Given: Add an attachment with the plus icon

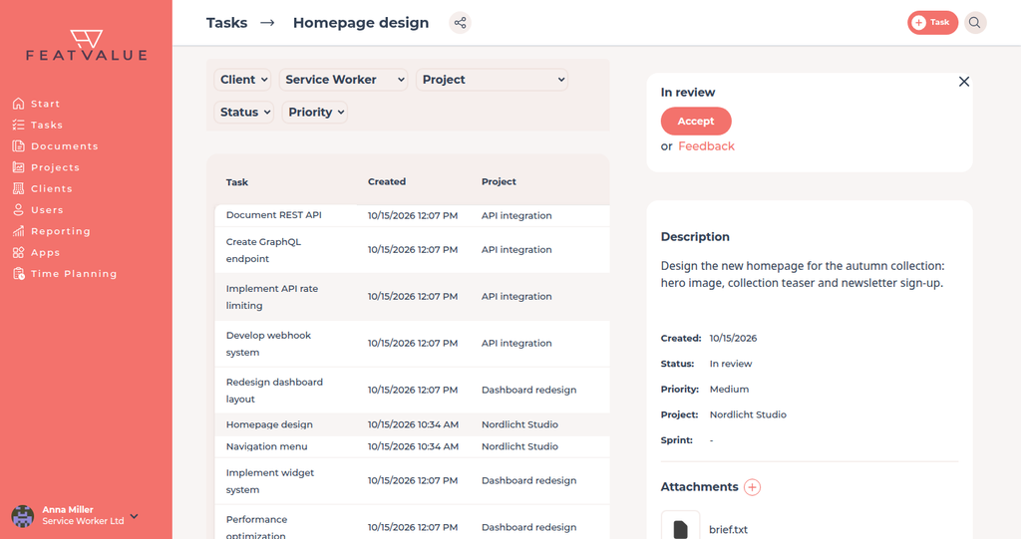Looking at the screenshot, I should (752, 487).
